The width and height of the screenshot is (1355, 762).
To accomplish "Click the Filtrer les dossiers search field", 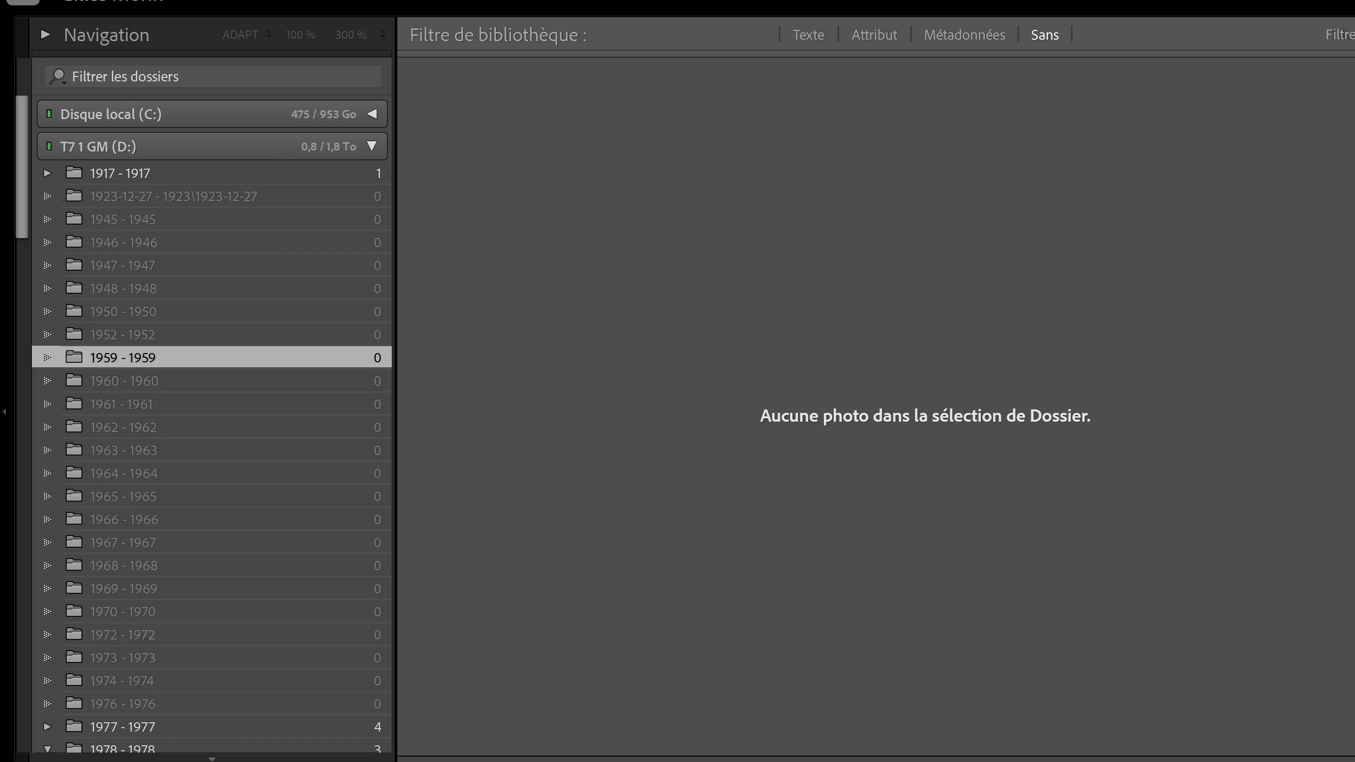I will click(x=221, y=77).
